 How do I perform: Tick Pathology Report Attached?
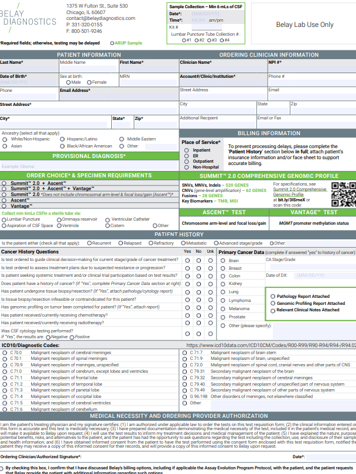pyautogui.click(x=272, y=297)
